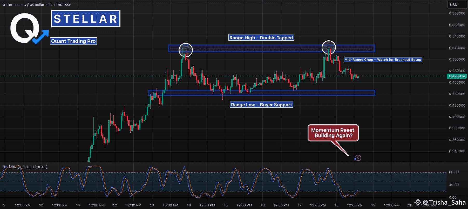Click the 80.00 Stoch RSI scale value
Screen dimensions: 468x209
click(x=454, y=172)
